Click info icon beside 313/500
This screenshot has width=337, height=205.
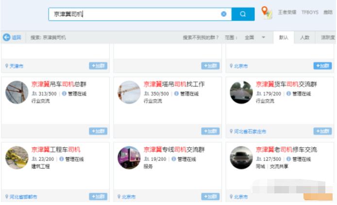tap(64, 94)
